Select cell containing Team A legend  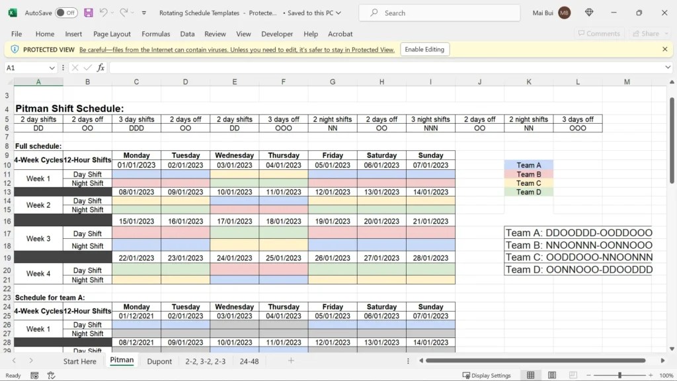pyautogui.click(x=529, y=165)
